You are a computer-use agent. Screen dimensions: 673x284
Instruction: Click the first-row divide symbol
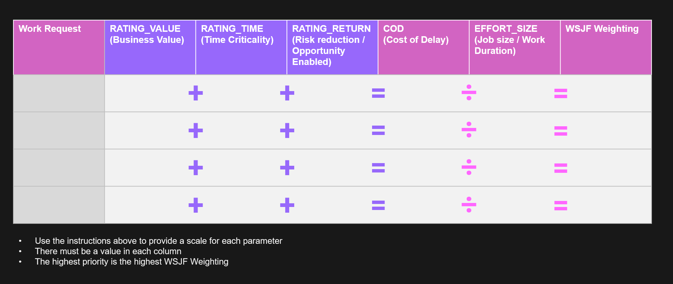coord(469,93)
